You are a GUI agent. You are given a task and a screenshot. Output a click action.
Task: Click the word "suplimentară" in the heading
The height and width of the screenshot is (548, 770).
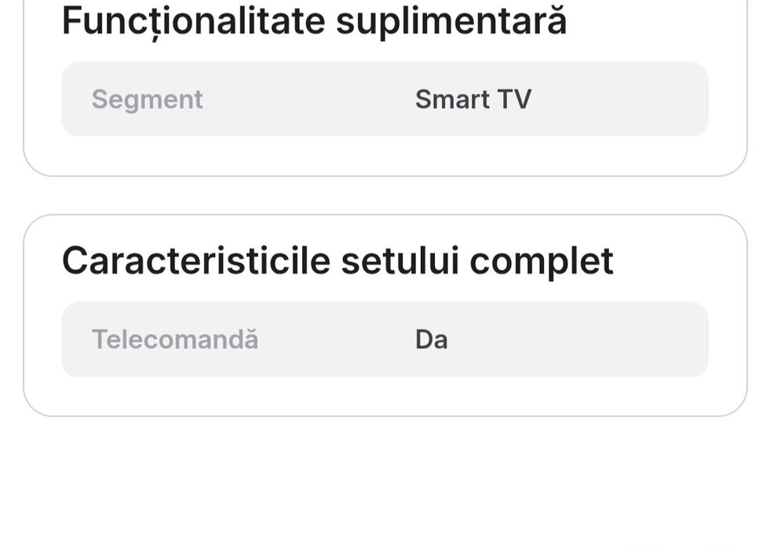(x=451, y=21)
